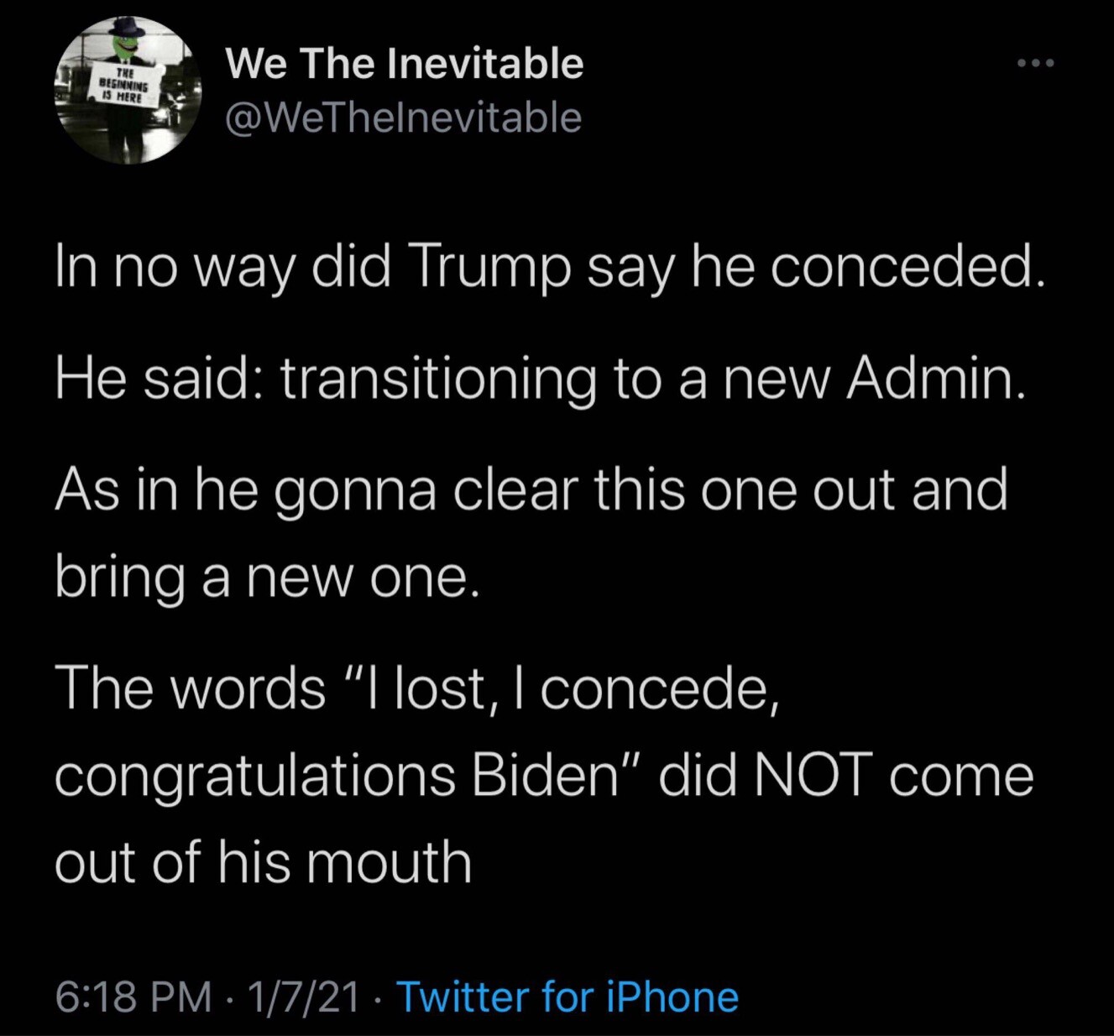
Task: Click the word "congratulations" in the tweet
Action: point(255,776)
